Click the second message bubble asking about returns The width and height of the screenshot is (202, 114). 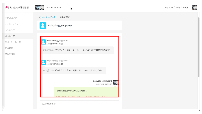tap(74, 70)
